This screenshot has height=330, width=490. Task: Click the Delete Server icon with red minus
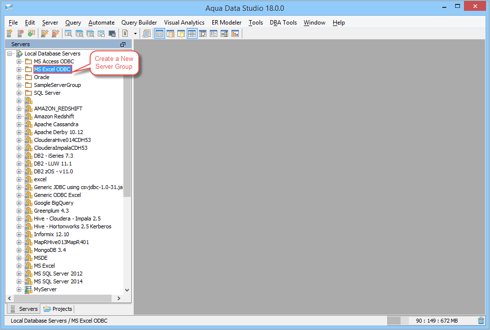(x=20, y=33)
